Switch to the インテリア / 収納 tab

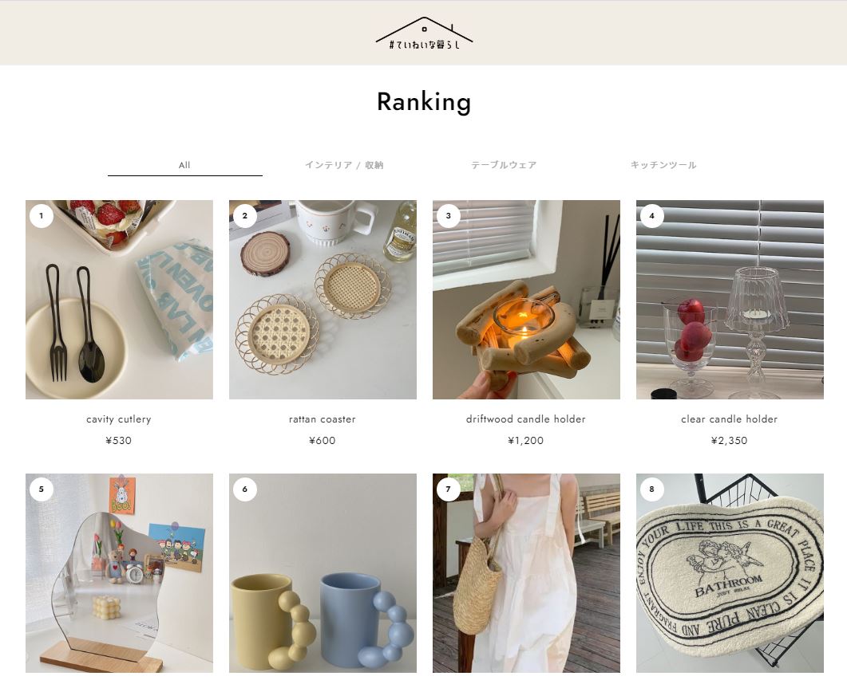pos(344,165)
